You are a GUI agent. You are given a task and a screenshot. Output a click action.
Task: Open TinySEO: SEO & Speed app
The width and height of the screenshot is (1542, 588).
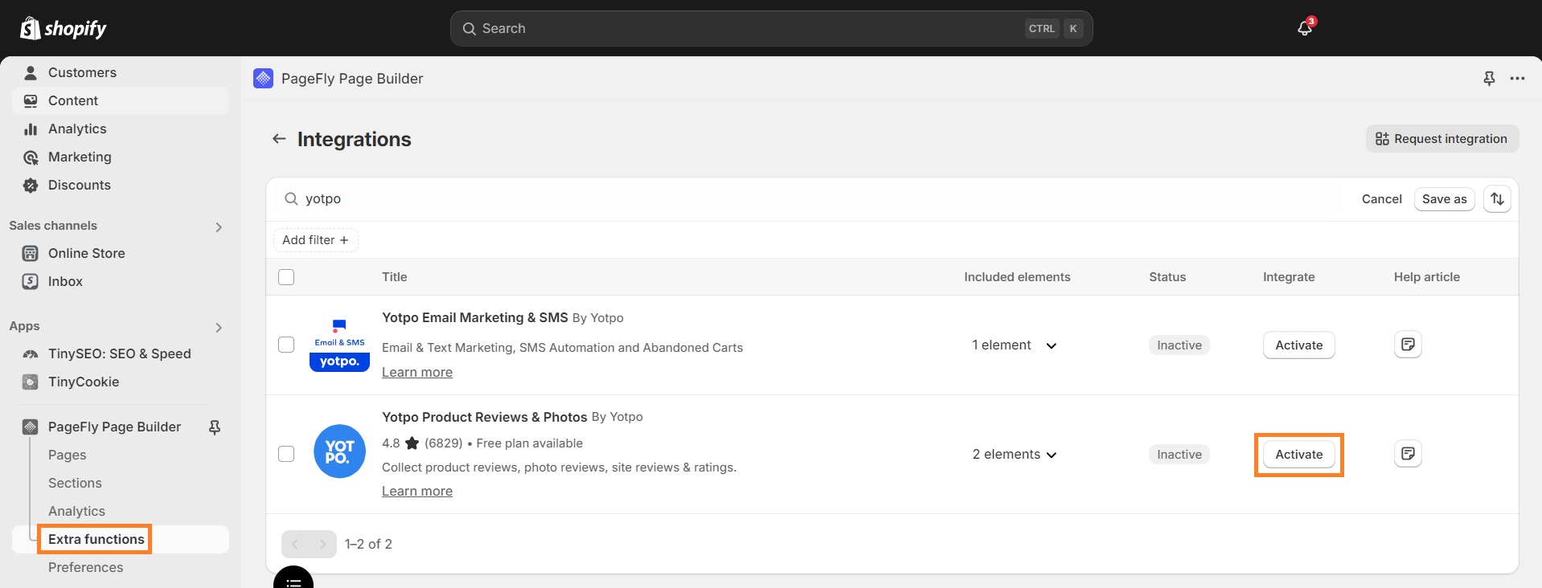tap(121, 353)
